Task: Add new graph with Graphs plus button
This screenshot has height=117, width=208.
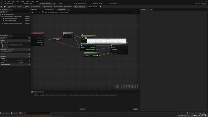Action: click(29, 41)
